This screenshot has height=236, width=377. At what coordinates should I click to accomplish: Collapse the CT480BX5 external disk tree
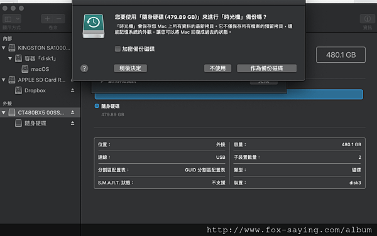point(4,112)
